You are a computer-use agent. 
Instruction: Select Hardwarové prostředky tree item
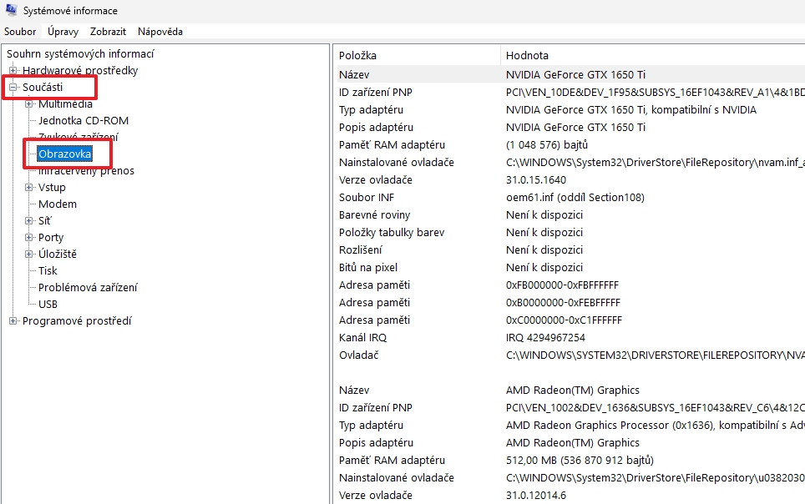(80, 70)
